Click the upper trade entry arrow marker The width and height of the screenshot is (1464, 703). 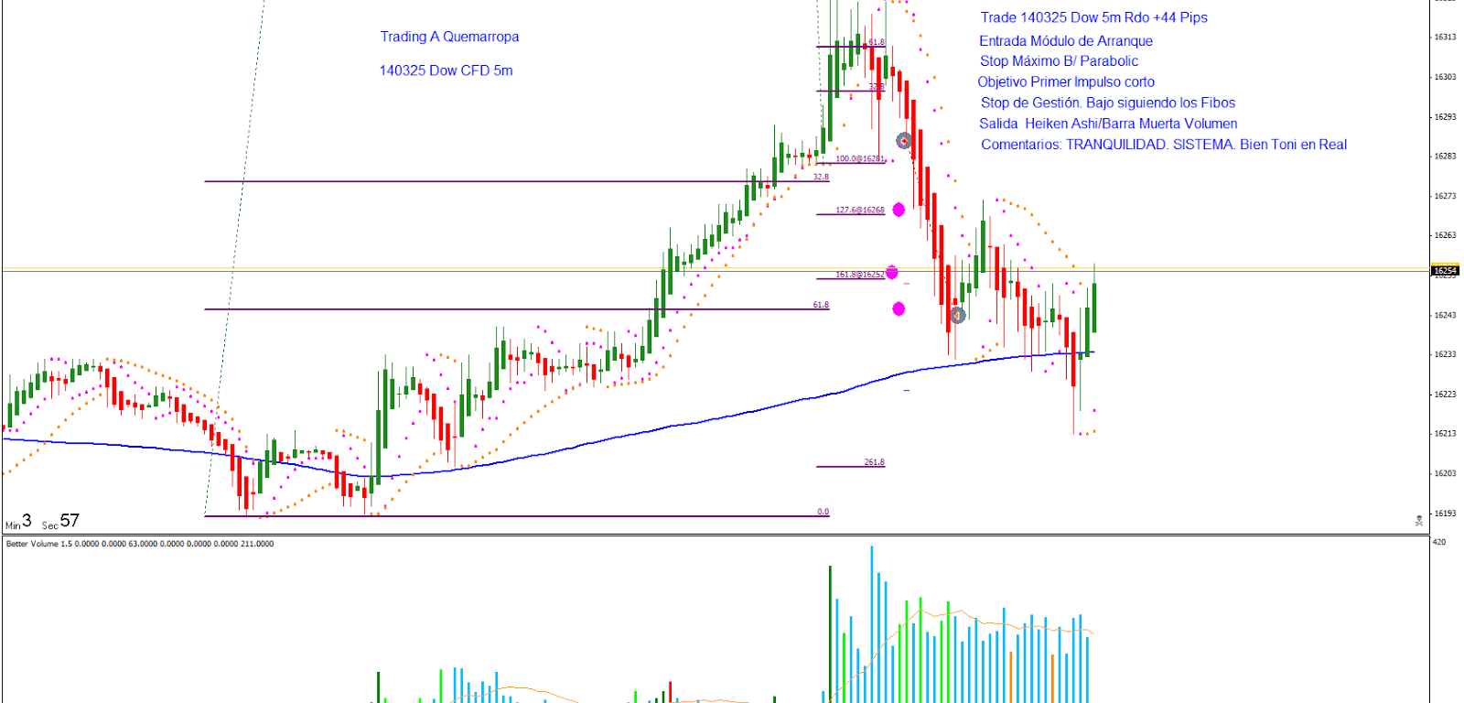(x=904, y=141)
